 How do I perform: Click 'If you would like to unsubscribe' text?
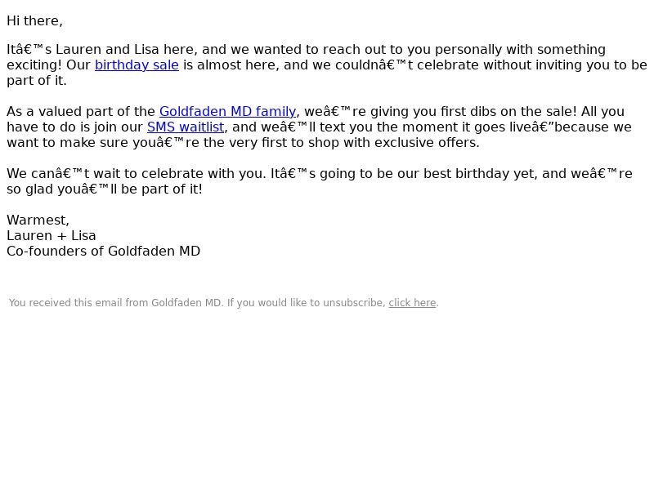point(306,303)
